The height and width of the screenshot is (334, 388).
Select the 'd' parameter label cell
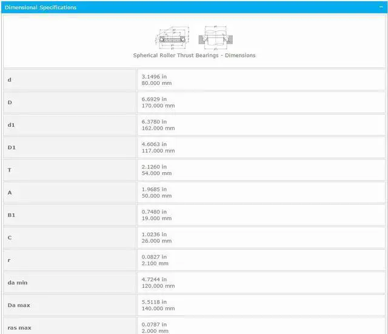tap(9, 80)
